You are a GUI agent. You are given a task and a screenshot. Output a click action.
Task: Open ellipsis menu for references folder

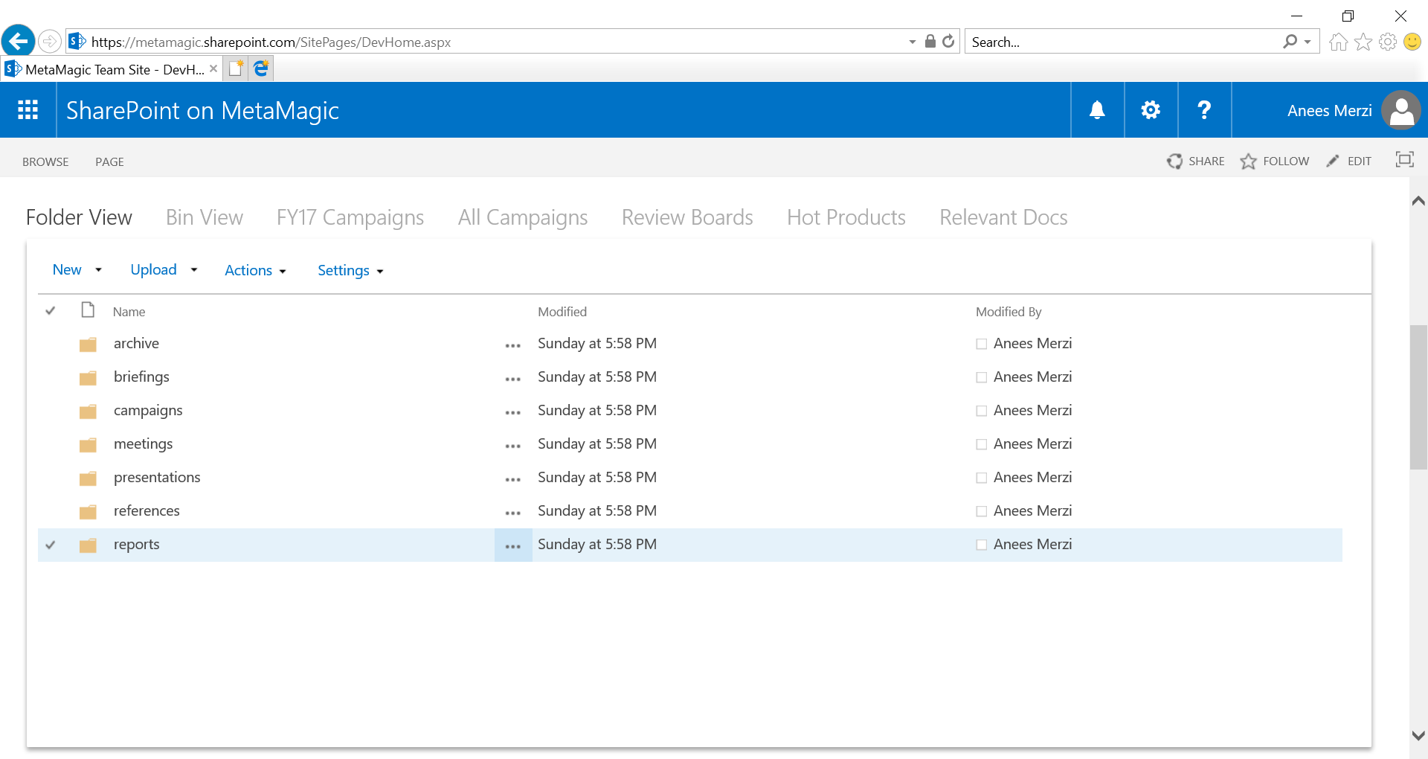[513, 513]
